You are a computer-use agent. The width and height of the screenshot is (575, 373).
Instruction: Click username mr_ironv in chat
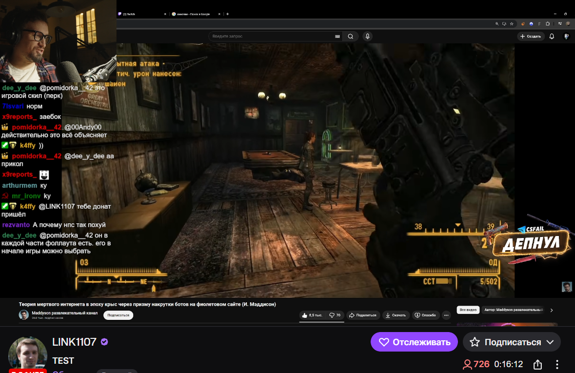tap(26, 196)
